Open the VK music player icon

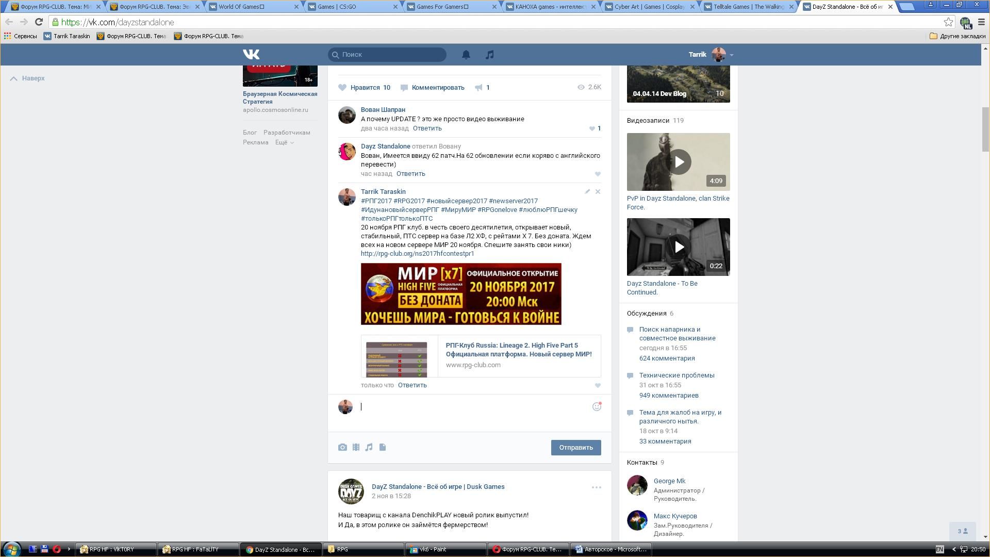coord(489,55)
